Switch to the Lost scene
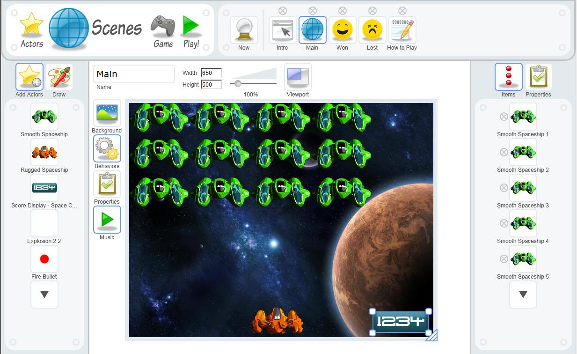 (372, 30)
